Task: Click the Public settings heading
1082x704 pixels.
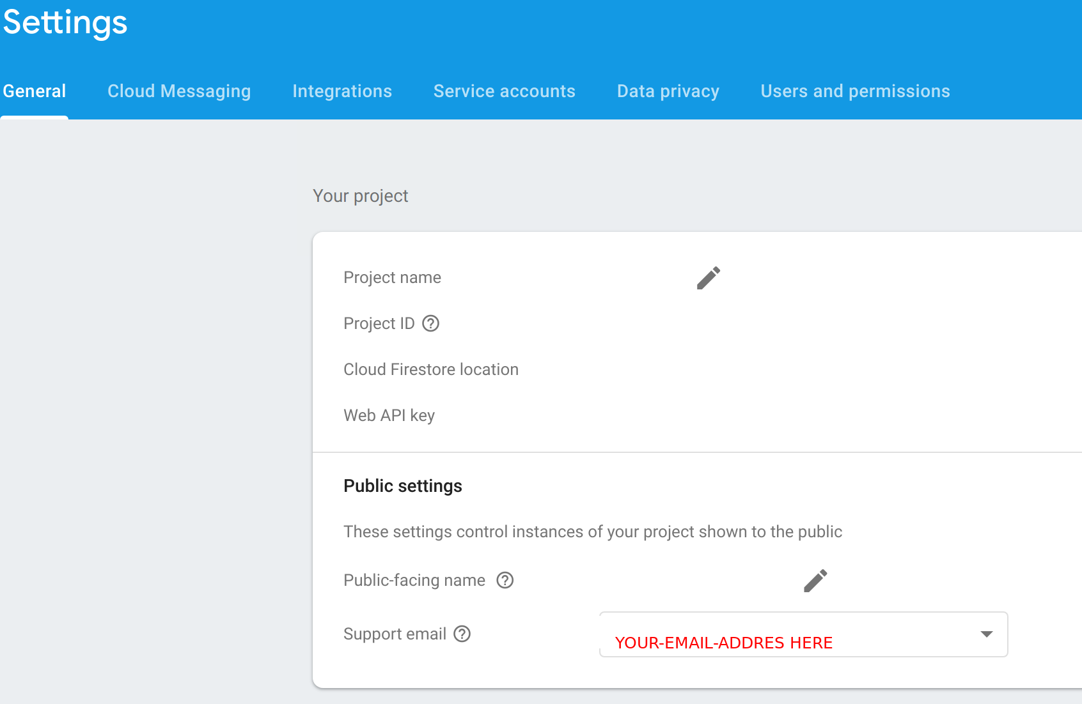Action: [403, 486]
